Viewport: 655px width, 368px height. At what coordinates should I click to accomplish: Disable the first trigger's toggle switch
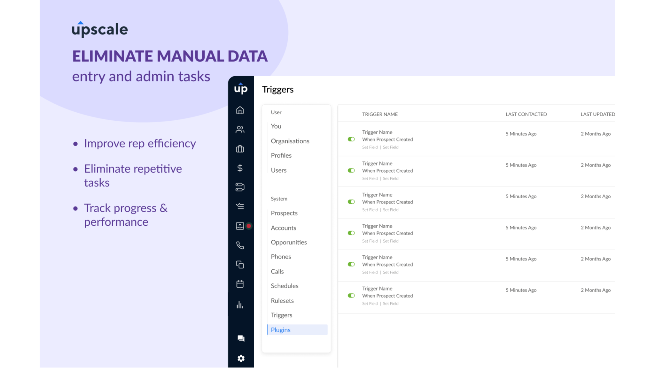tap(351, 139)
